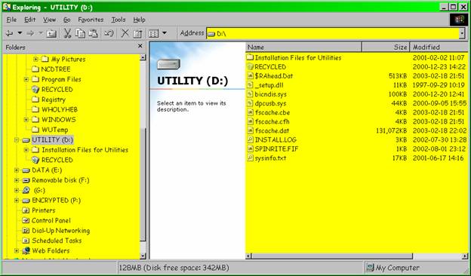The width and height of the screenshot is (471, 276).
Task: Select Control Panel in the folder tree
Action: pos(51,220)
